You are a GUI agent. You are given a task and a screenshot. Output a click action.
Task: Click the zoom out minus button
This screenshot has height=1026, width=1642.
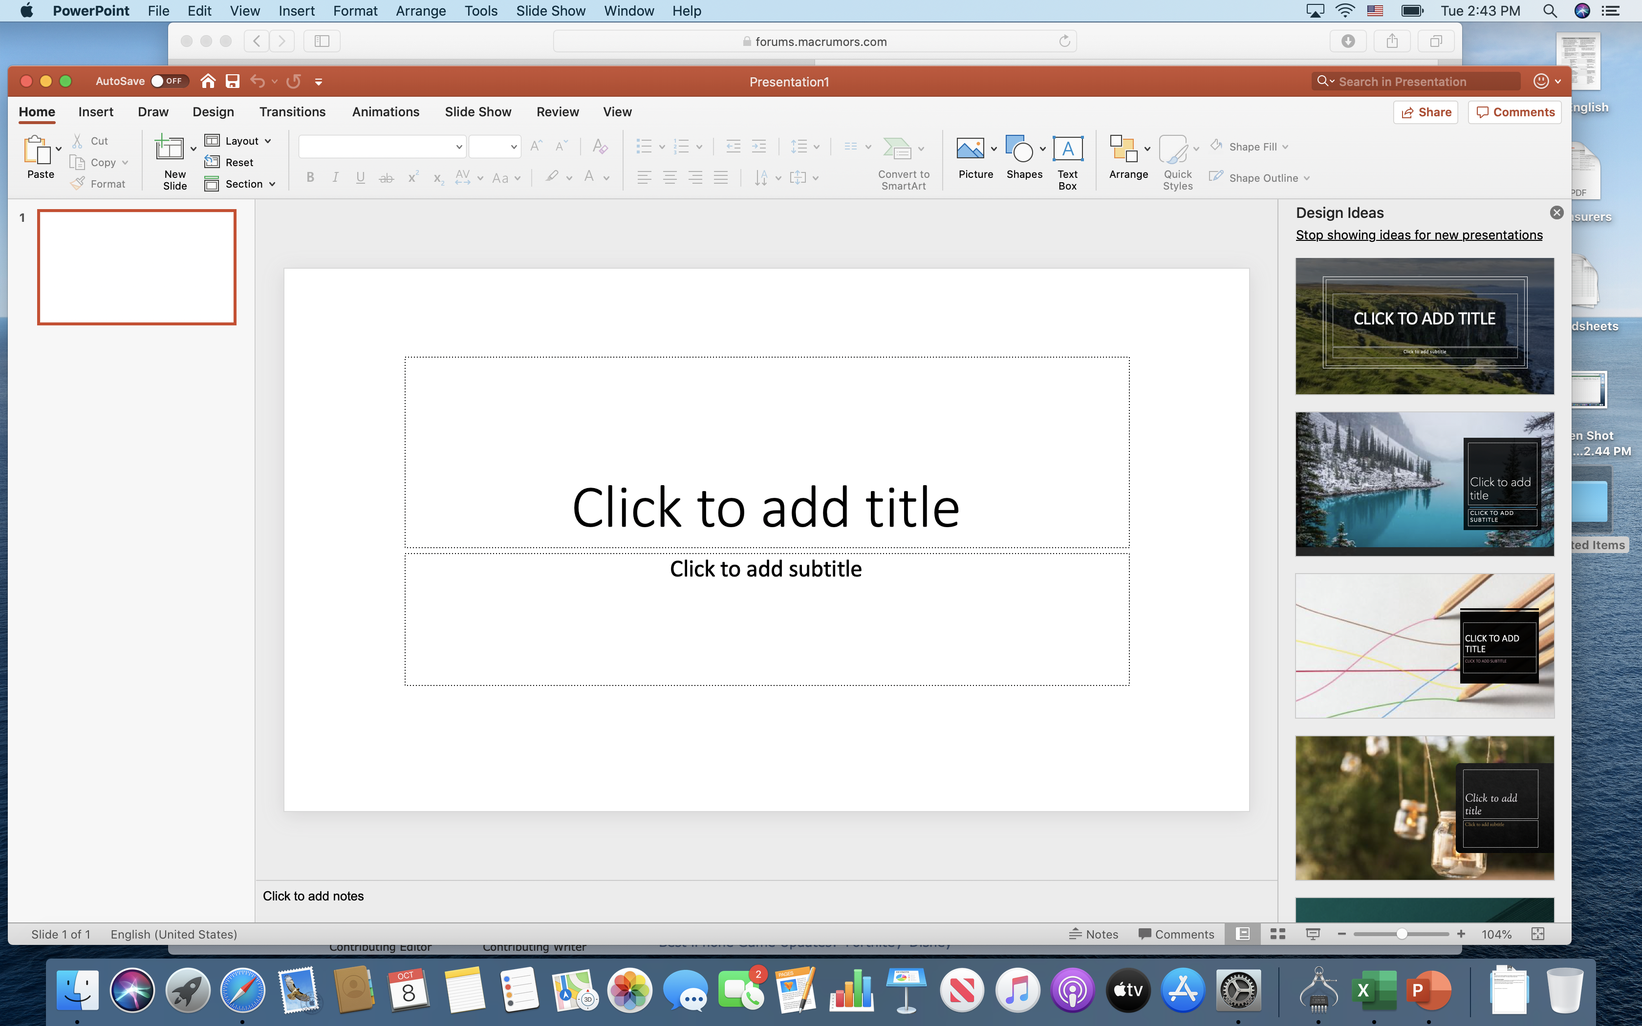(1341, 934)
